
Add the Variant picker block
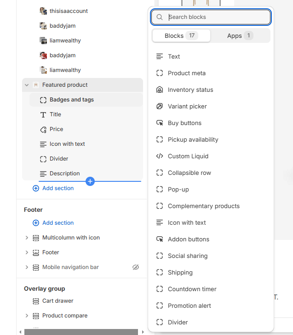pyautogui.click(x=211, y=107)
